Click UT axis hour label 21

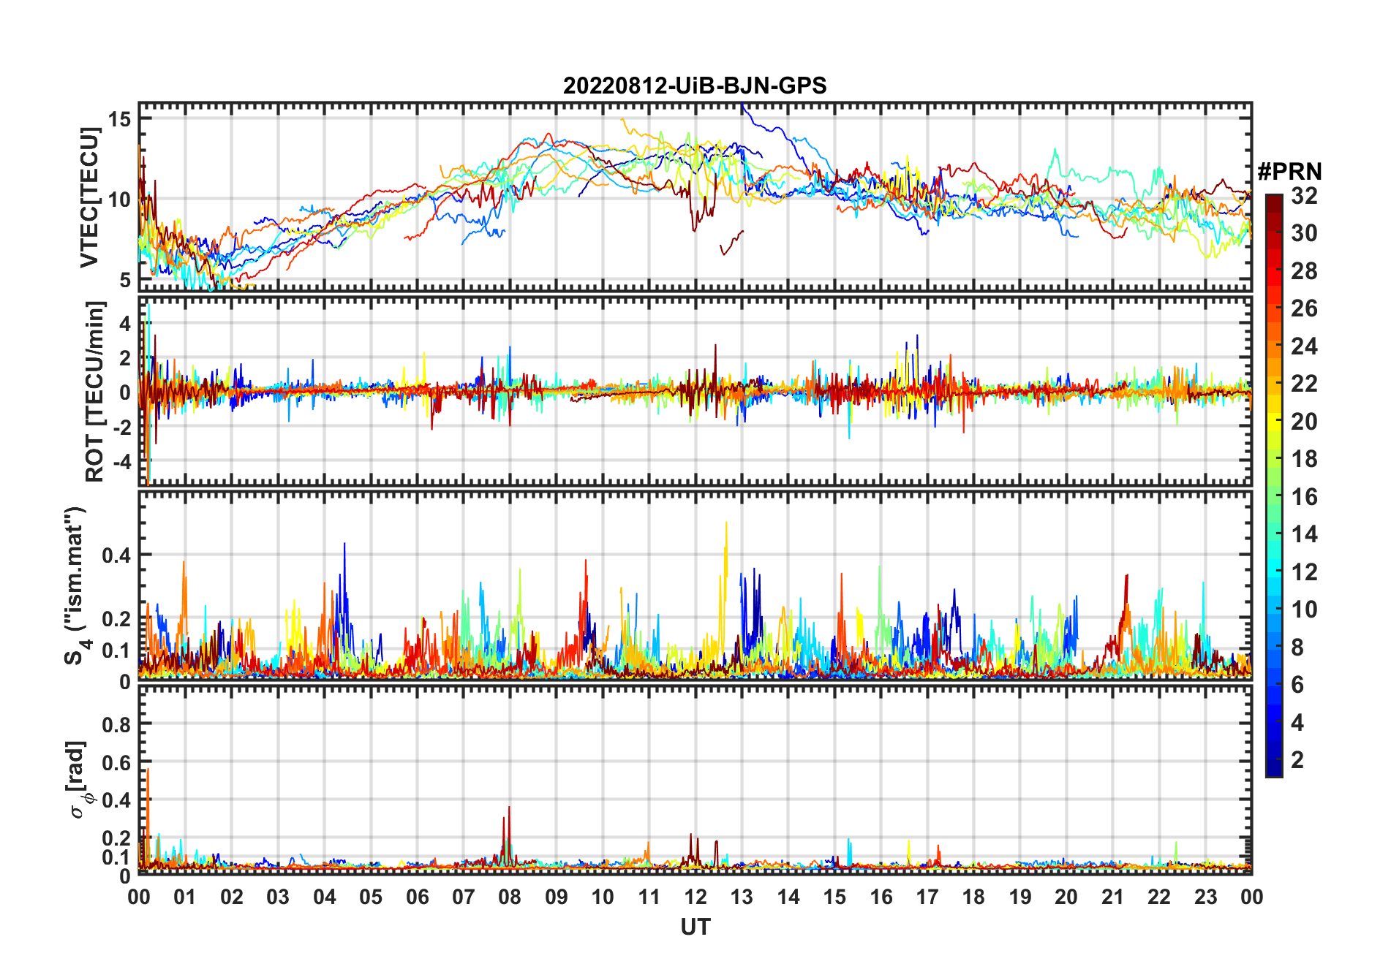pyautogui.click(x=1113, y=897)
